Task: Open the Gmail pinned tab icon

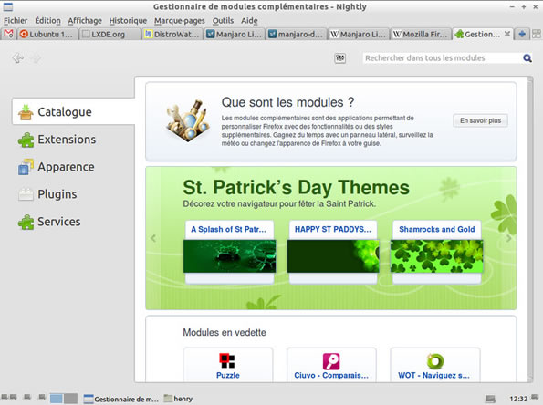Action: (x=8, y=34)
